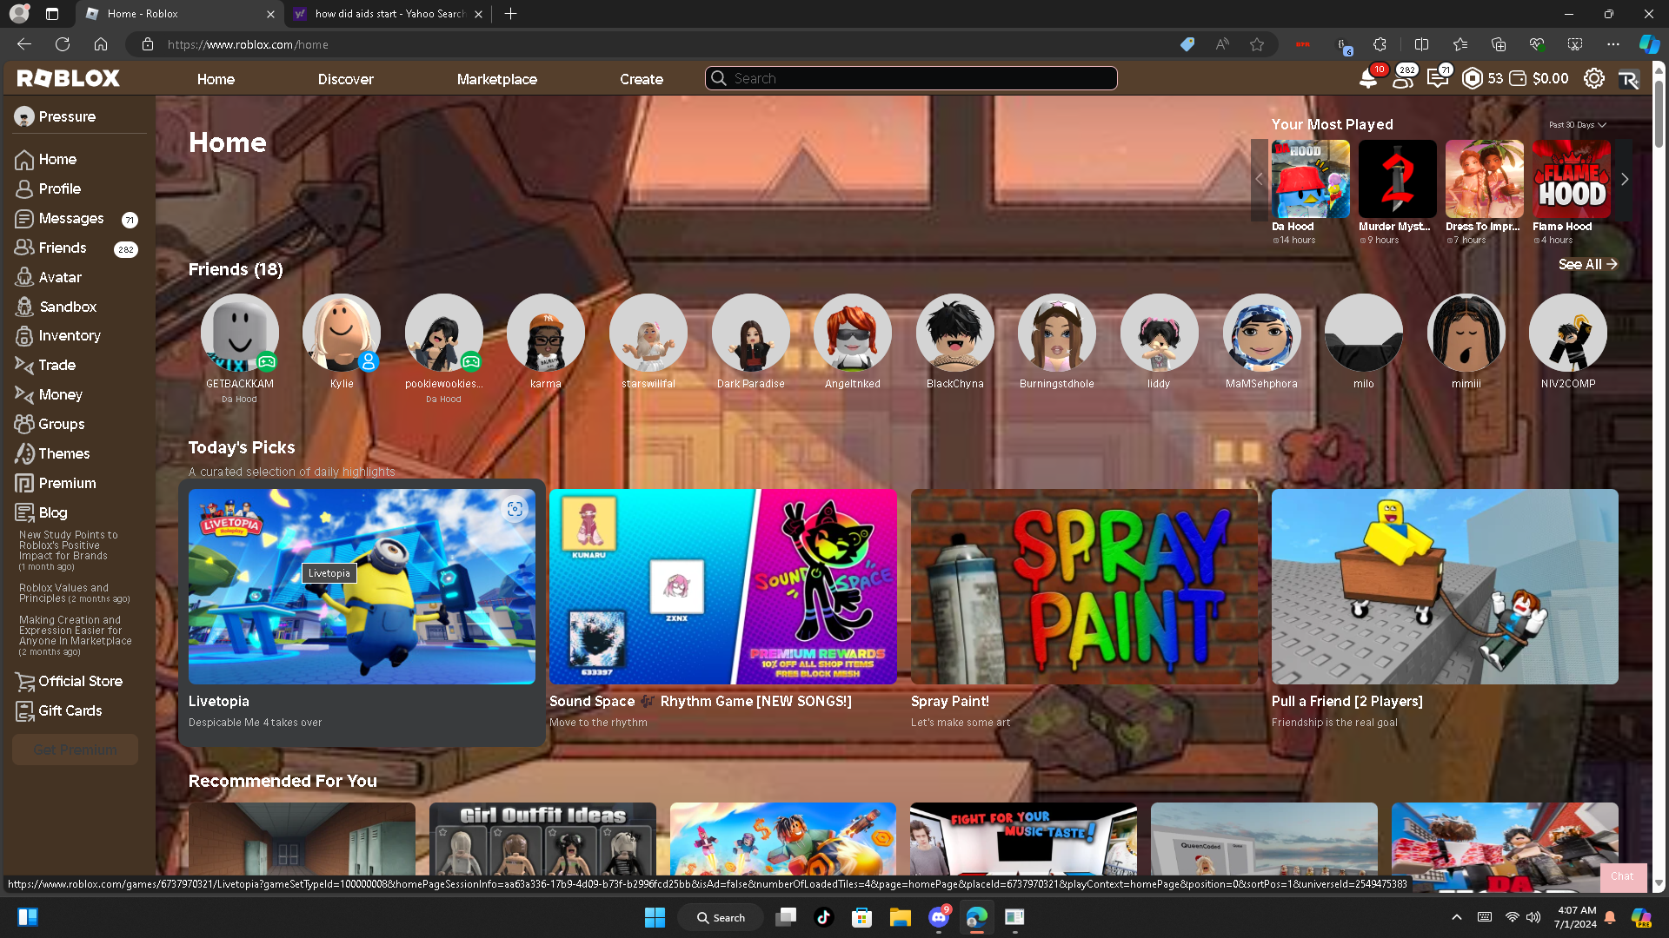Open Copilot sidebar in Edge
The height and width of the screenshot is (938, 1669).
tap(1649, 44)
